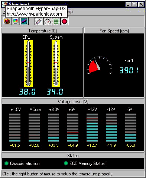Click the Chassis Intrusion green indicator
The image size is (146, 178).
click(x=6, y=163)
